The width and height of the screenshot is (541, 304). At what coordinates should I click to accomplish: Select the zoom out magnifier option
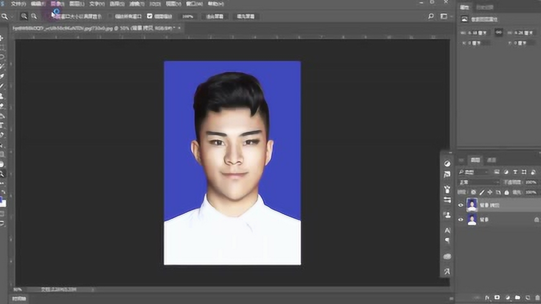point(34,16)
